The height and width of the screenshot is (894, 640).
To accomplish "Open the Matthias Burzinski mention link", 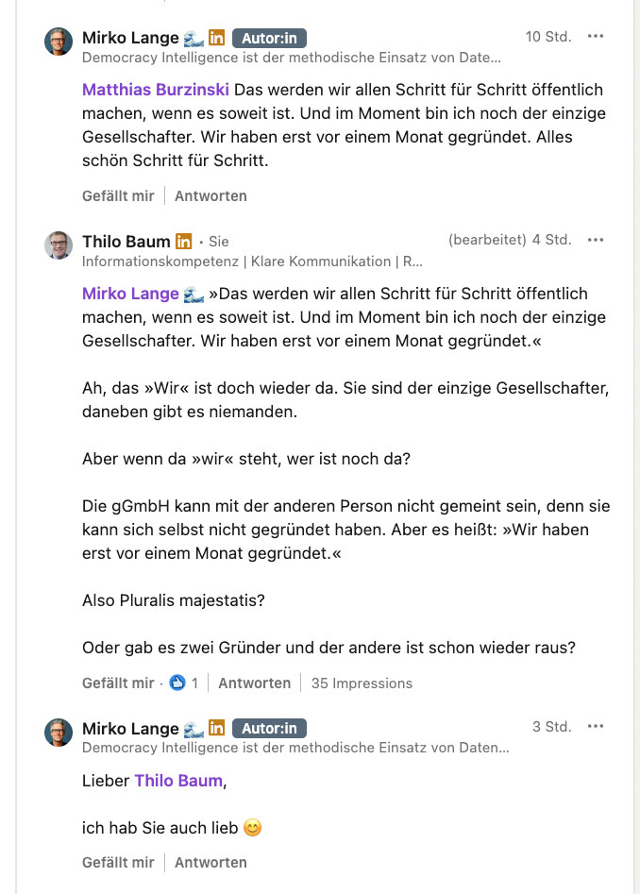I will [155, 91].
